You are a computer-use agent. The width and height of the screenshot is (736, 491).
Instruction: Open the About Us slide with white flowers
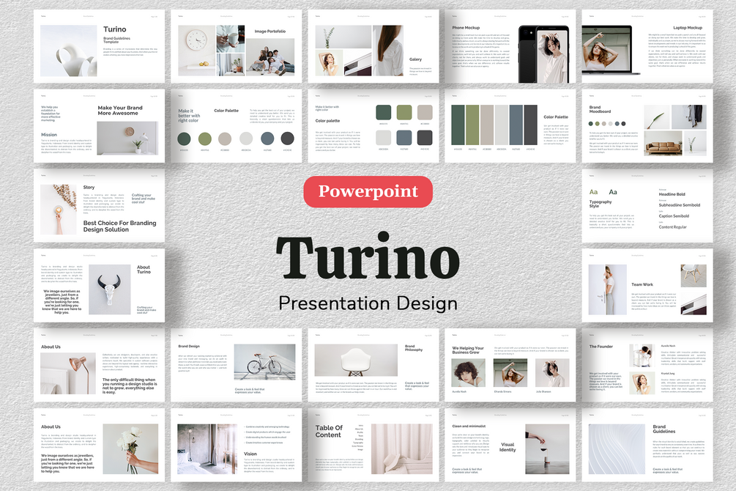pyautogui.click(x=99, y=445)
